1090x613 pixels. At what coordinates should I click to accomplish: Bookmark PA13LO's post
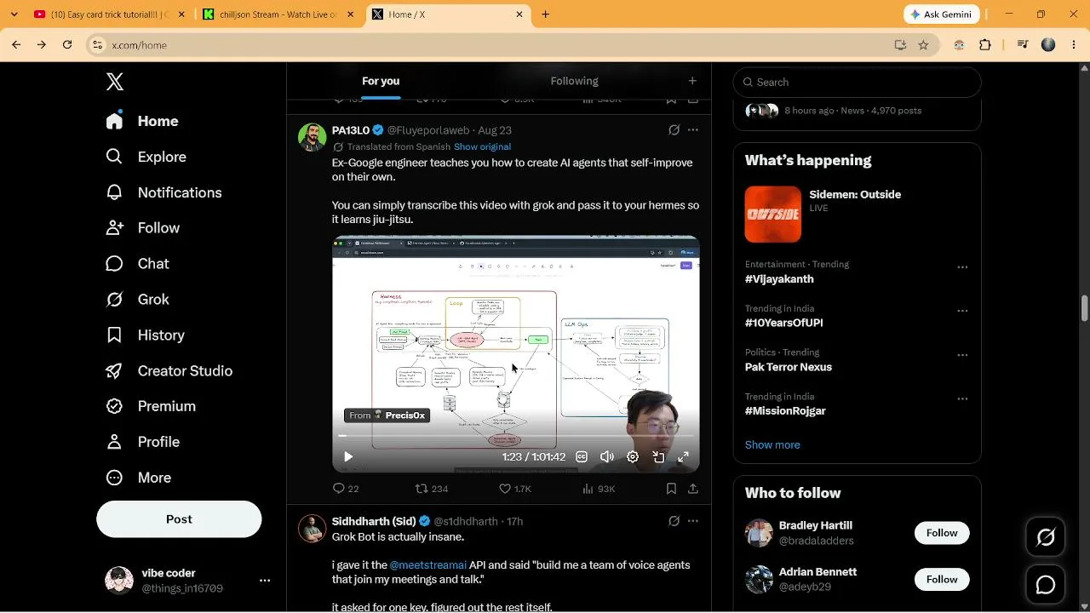click(671, 489)
